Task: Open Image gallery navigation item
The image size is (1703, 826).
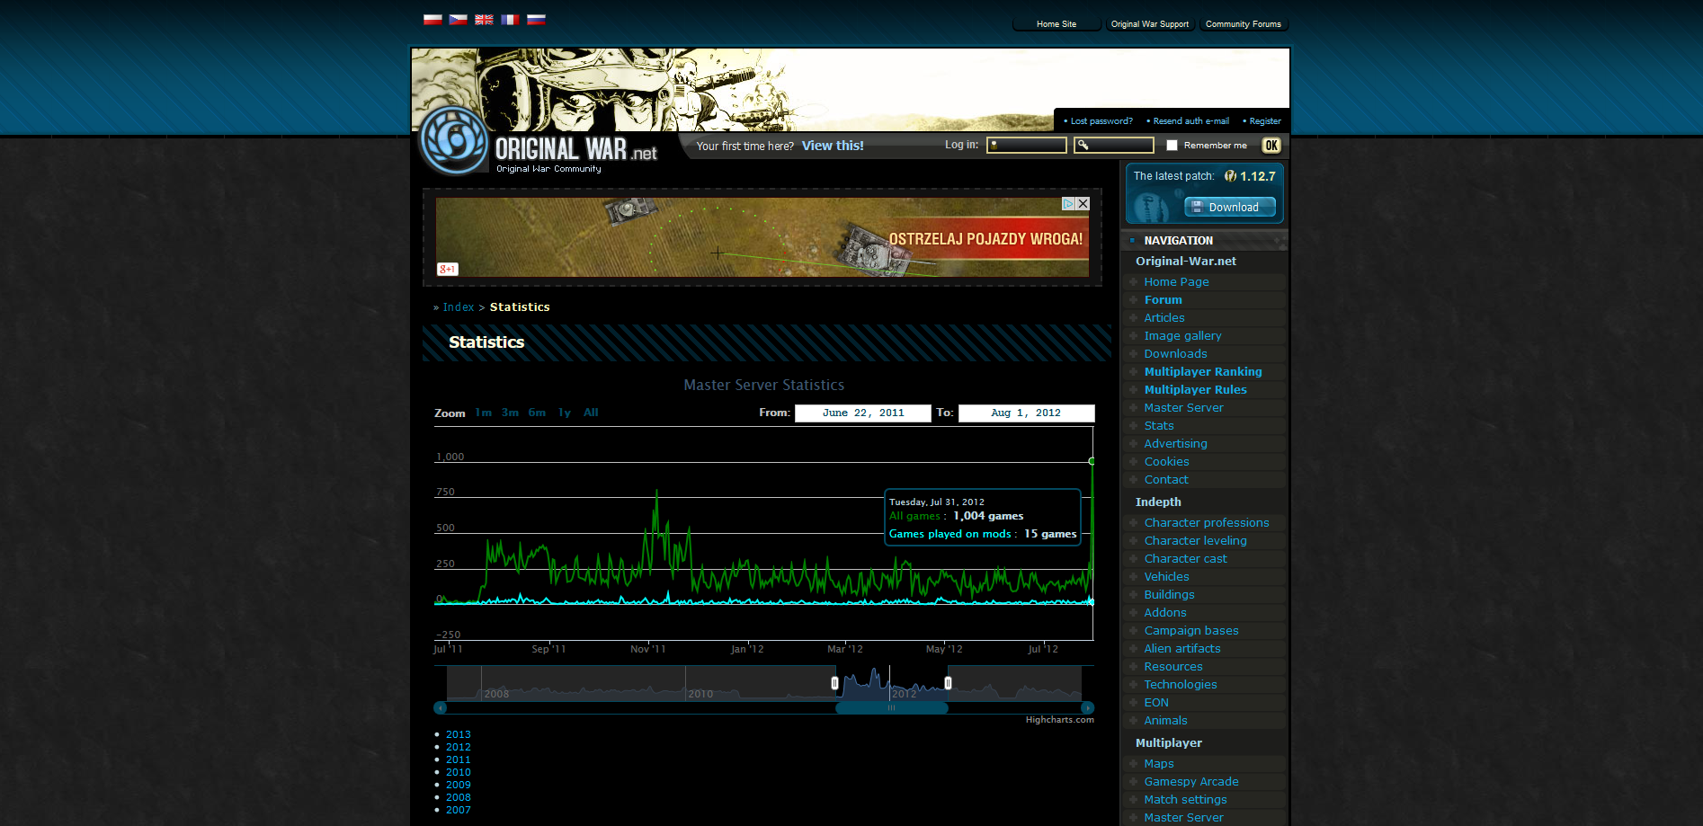Action: click(1182, 335)
